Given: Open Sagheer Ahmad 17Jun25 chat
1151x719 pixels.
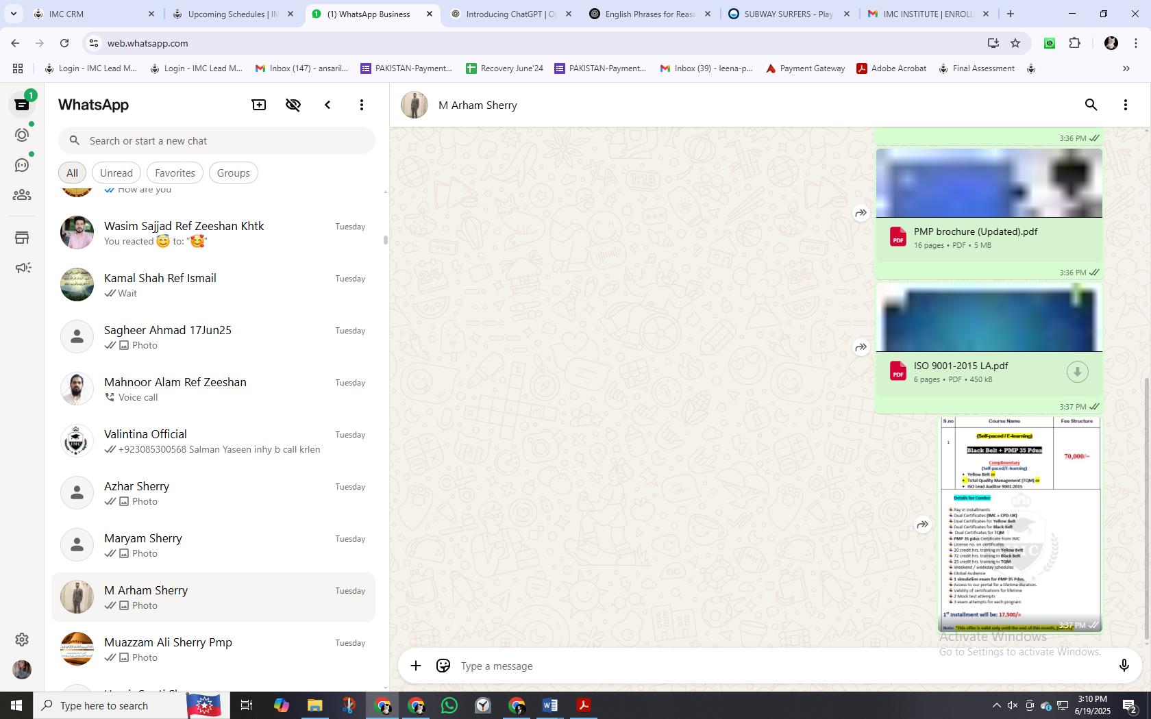Looking at the screenshot, I should (x=214, y=337).
